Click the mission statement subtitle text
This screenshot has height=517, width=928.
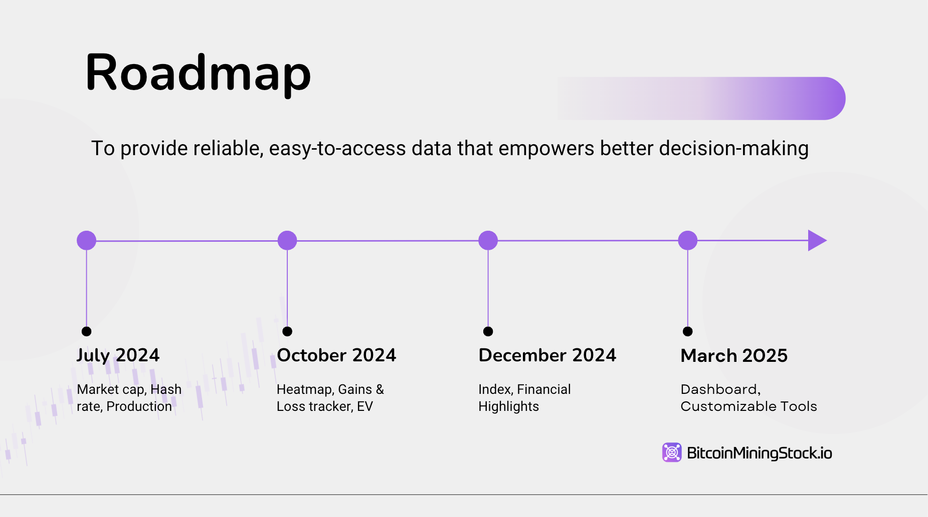click(x=449, y=149)
